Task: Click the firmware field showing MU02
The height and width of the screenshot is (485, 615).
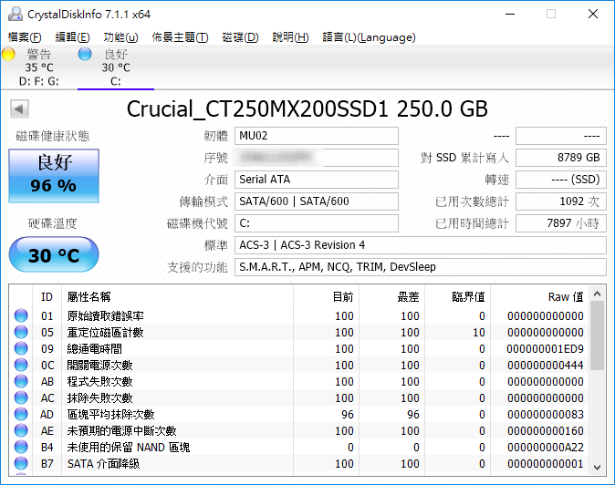Action: pos(316,136)
